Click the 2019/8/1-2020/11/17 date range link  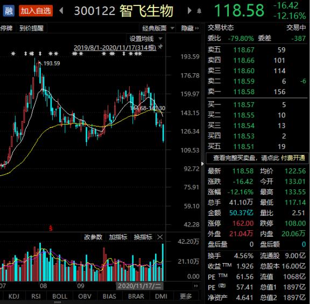click(115, 48)
